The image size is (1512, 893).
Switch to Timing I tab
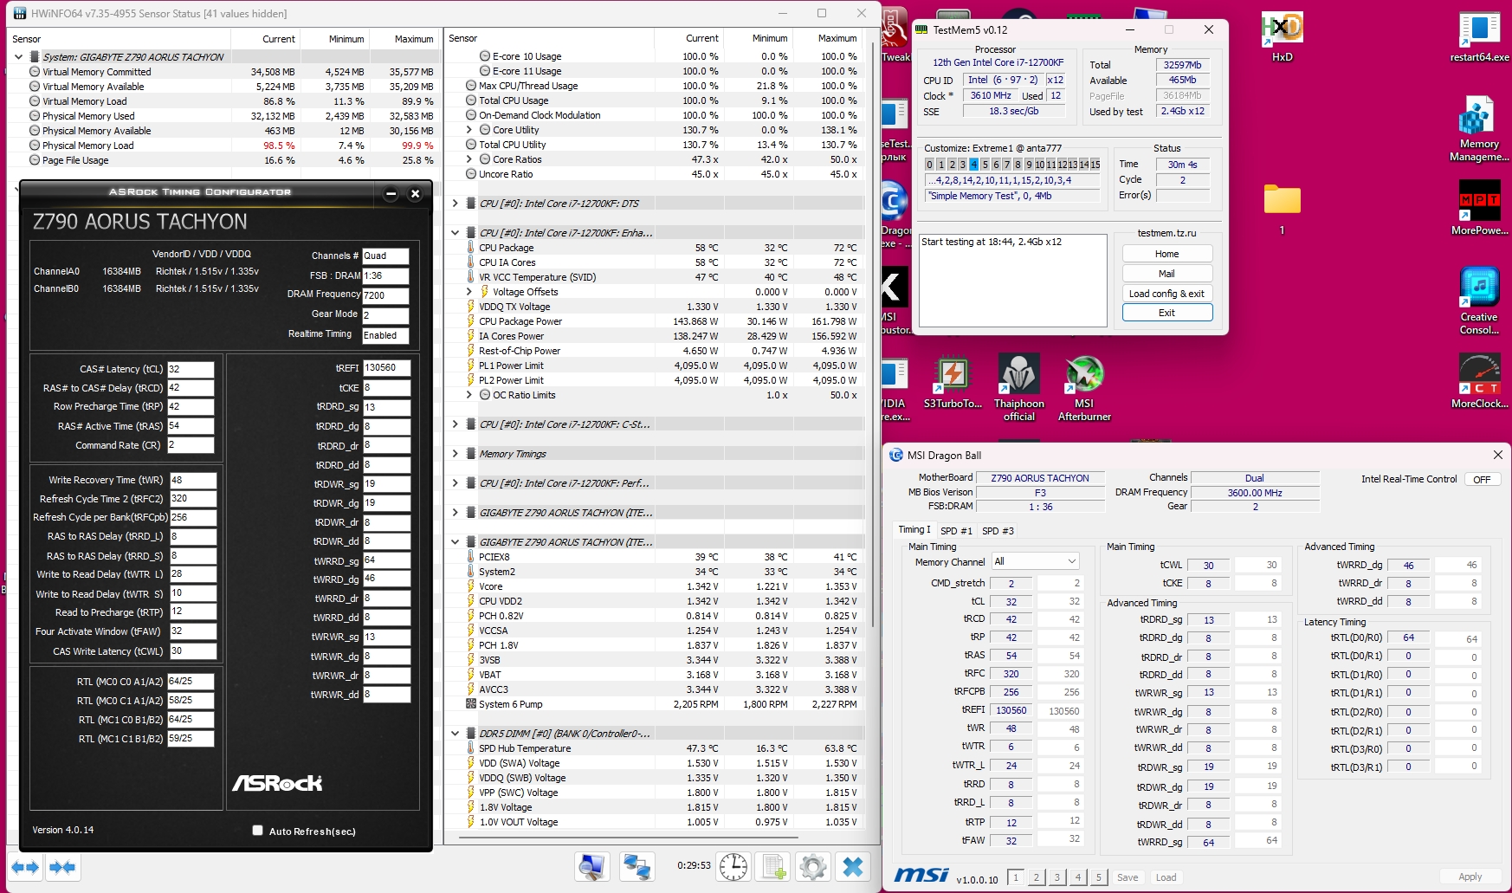click(914, 530)
